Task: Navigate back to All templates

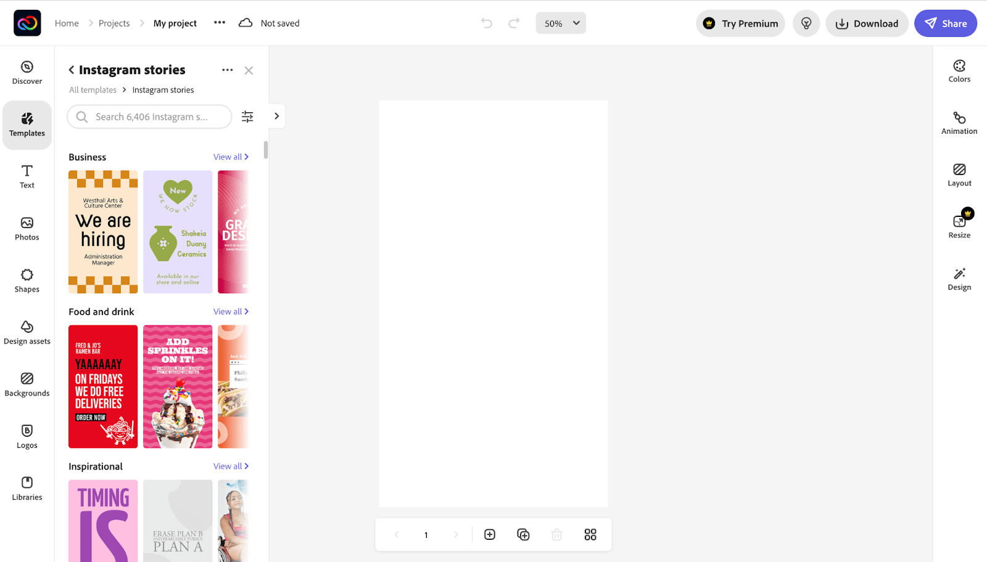Action: 92,89
